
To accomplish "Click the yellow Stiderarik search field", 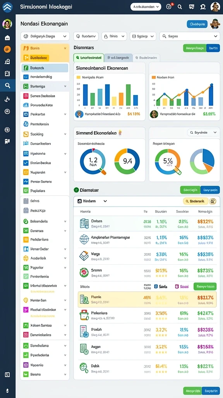I will click(196, 201).
